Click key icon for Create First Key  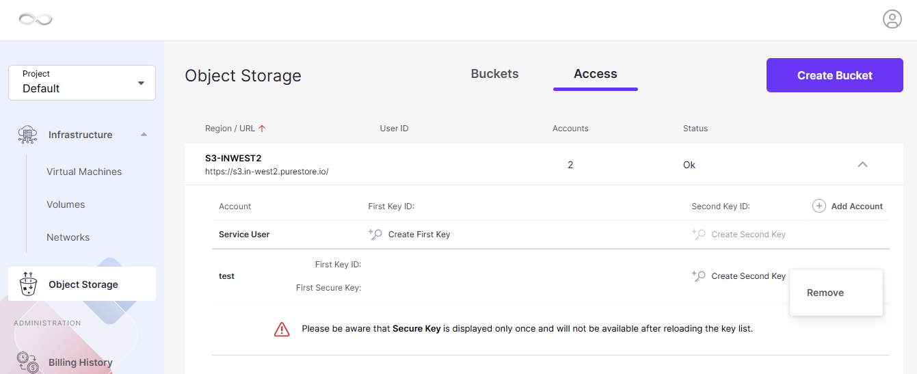pyautogui.click(x=375, y=234)
